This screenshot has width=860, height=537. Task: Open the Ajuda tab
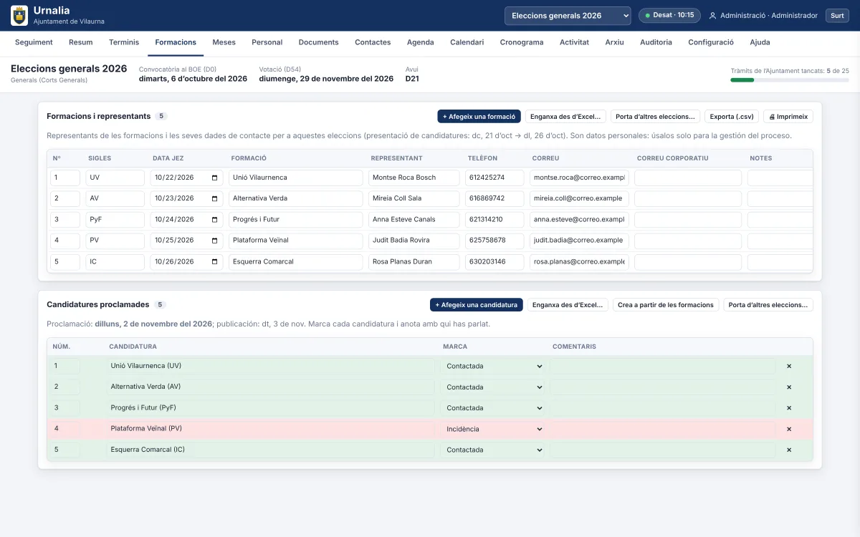(x=760, y=42)
